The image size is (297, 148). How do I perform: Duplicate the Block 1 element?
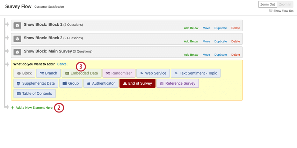tap(220, 28)
